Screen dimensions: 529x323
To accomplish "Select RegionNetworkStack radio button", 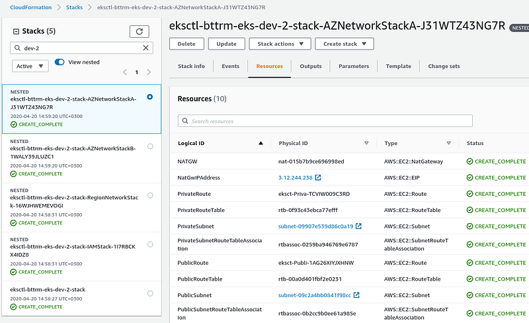I will 150,195.
